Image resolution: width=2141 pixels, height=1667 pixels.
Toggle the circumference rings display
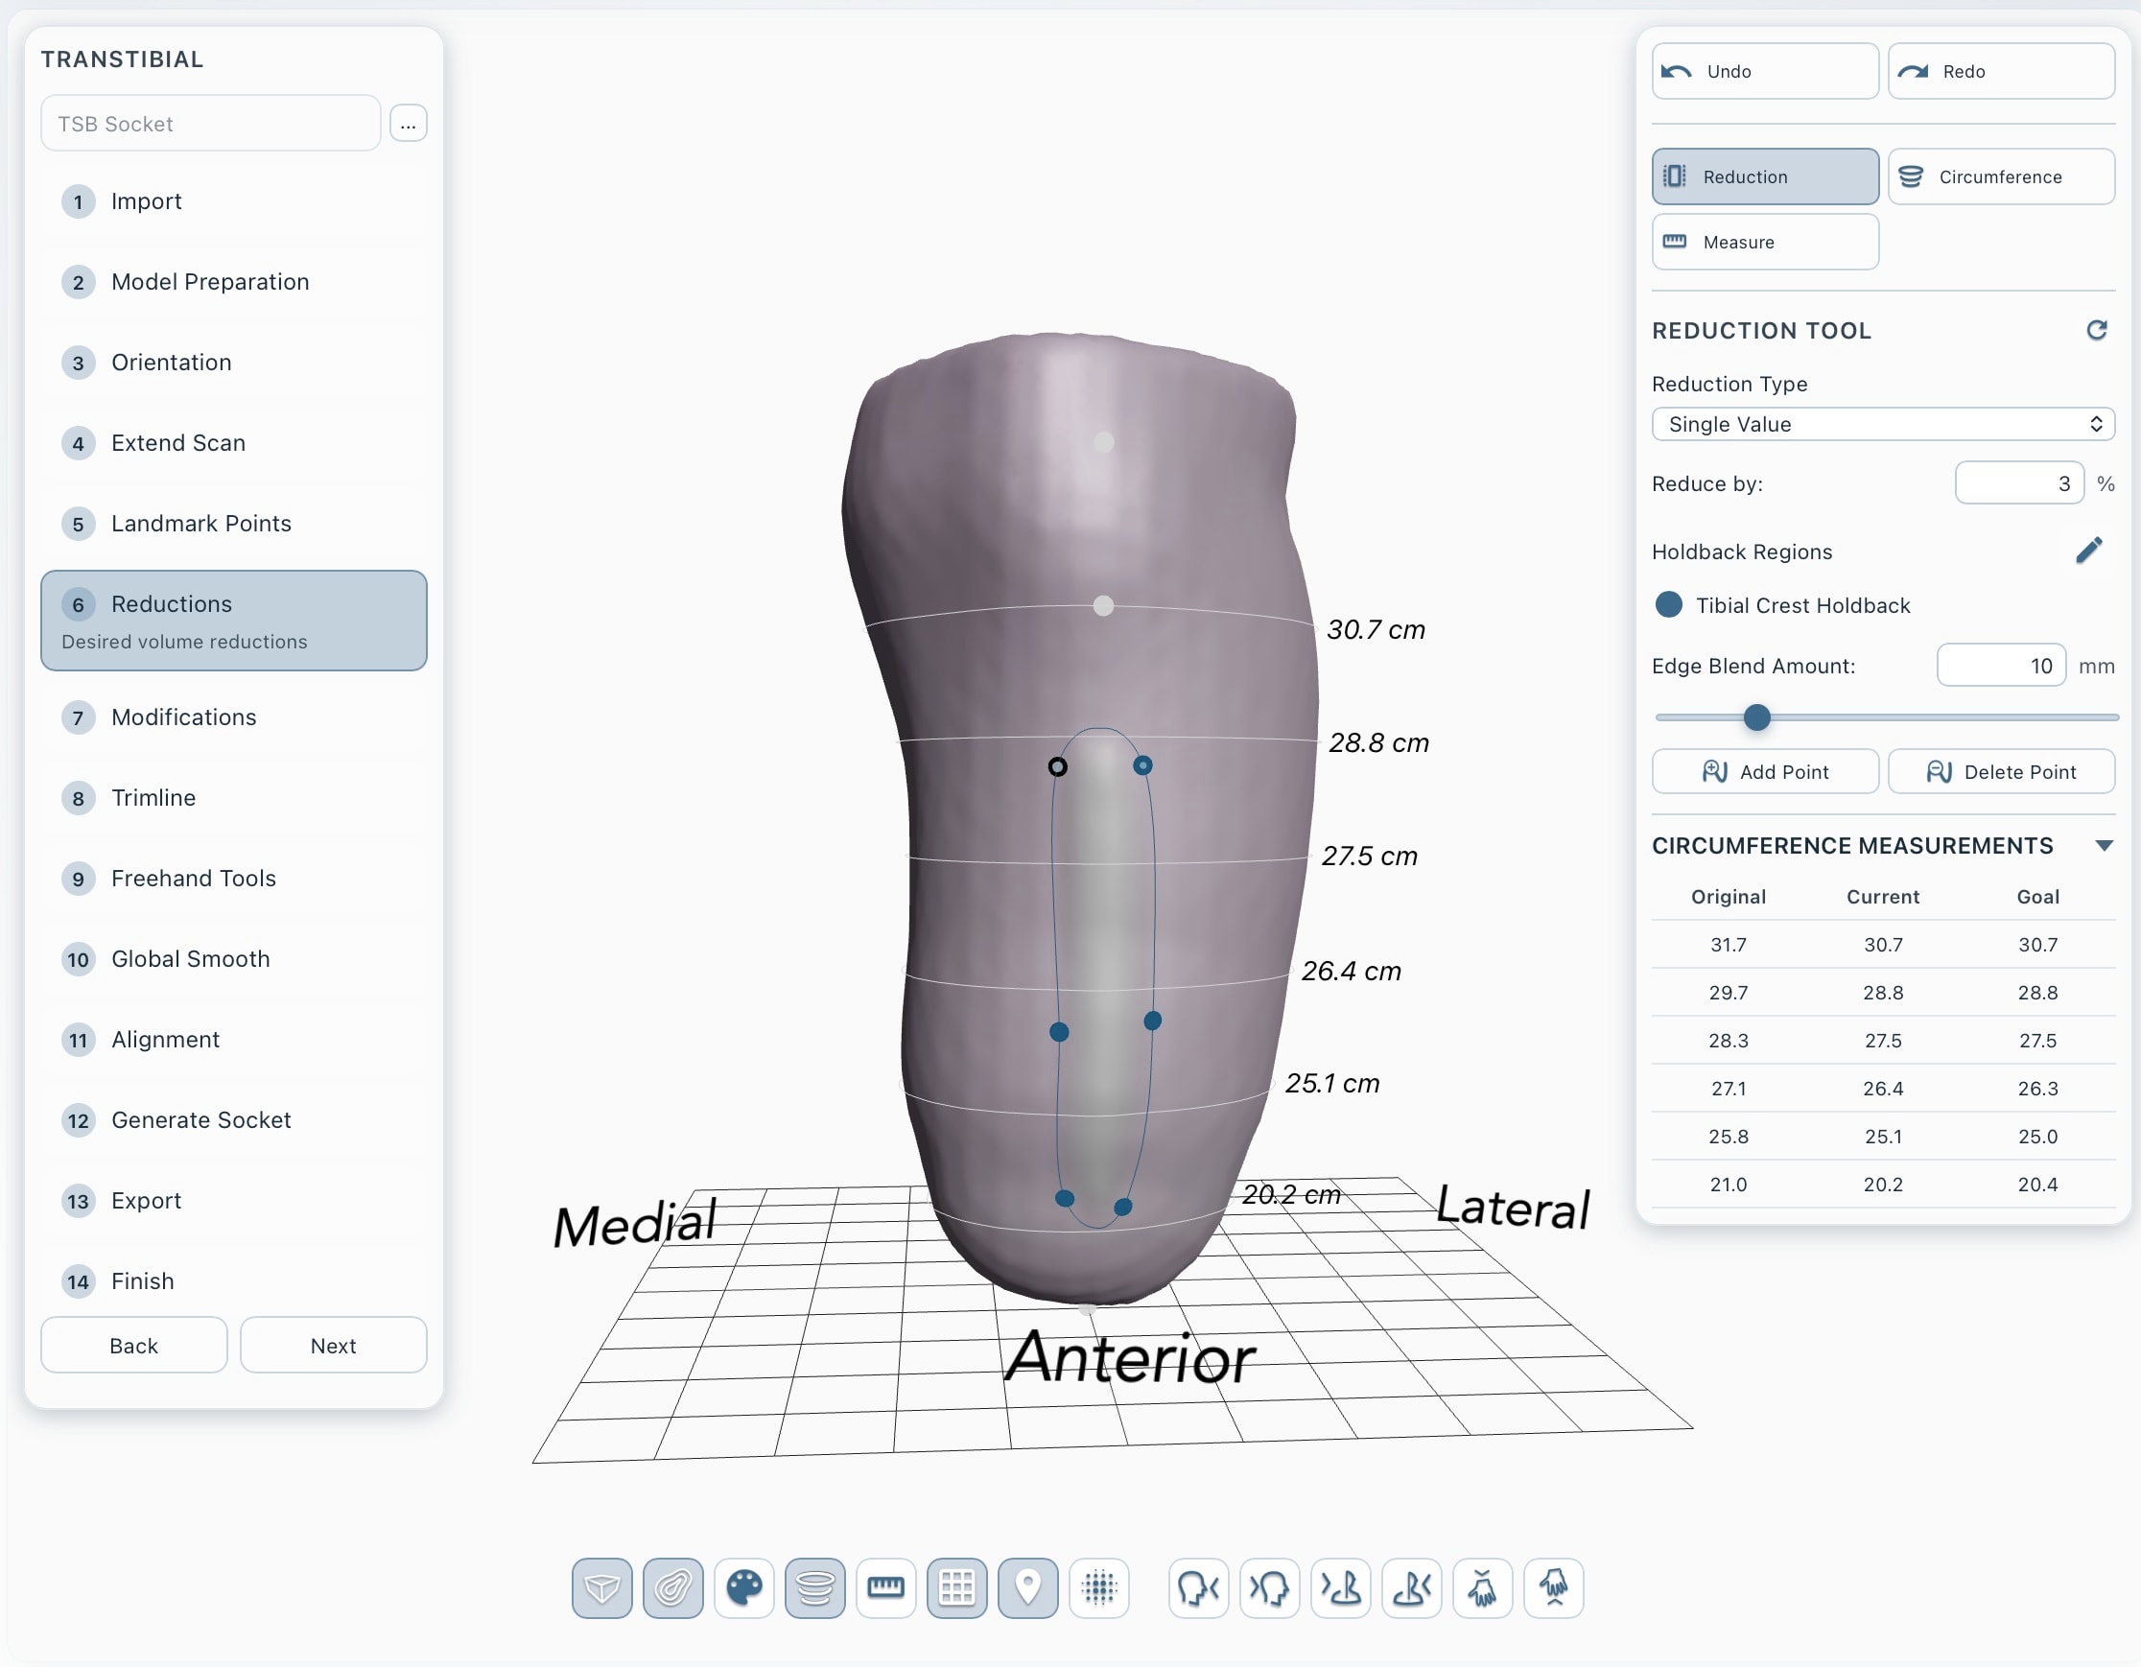pyautogui.click(x=814, y=1586)
